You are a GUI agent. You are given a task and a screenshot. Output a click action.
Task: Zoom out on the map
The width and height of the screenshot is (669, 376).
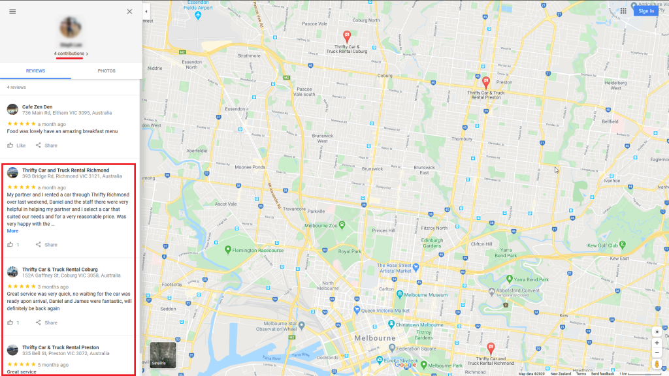click(657, 352)
